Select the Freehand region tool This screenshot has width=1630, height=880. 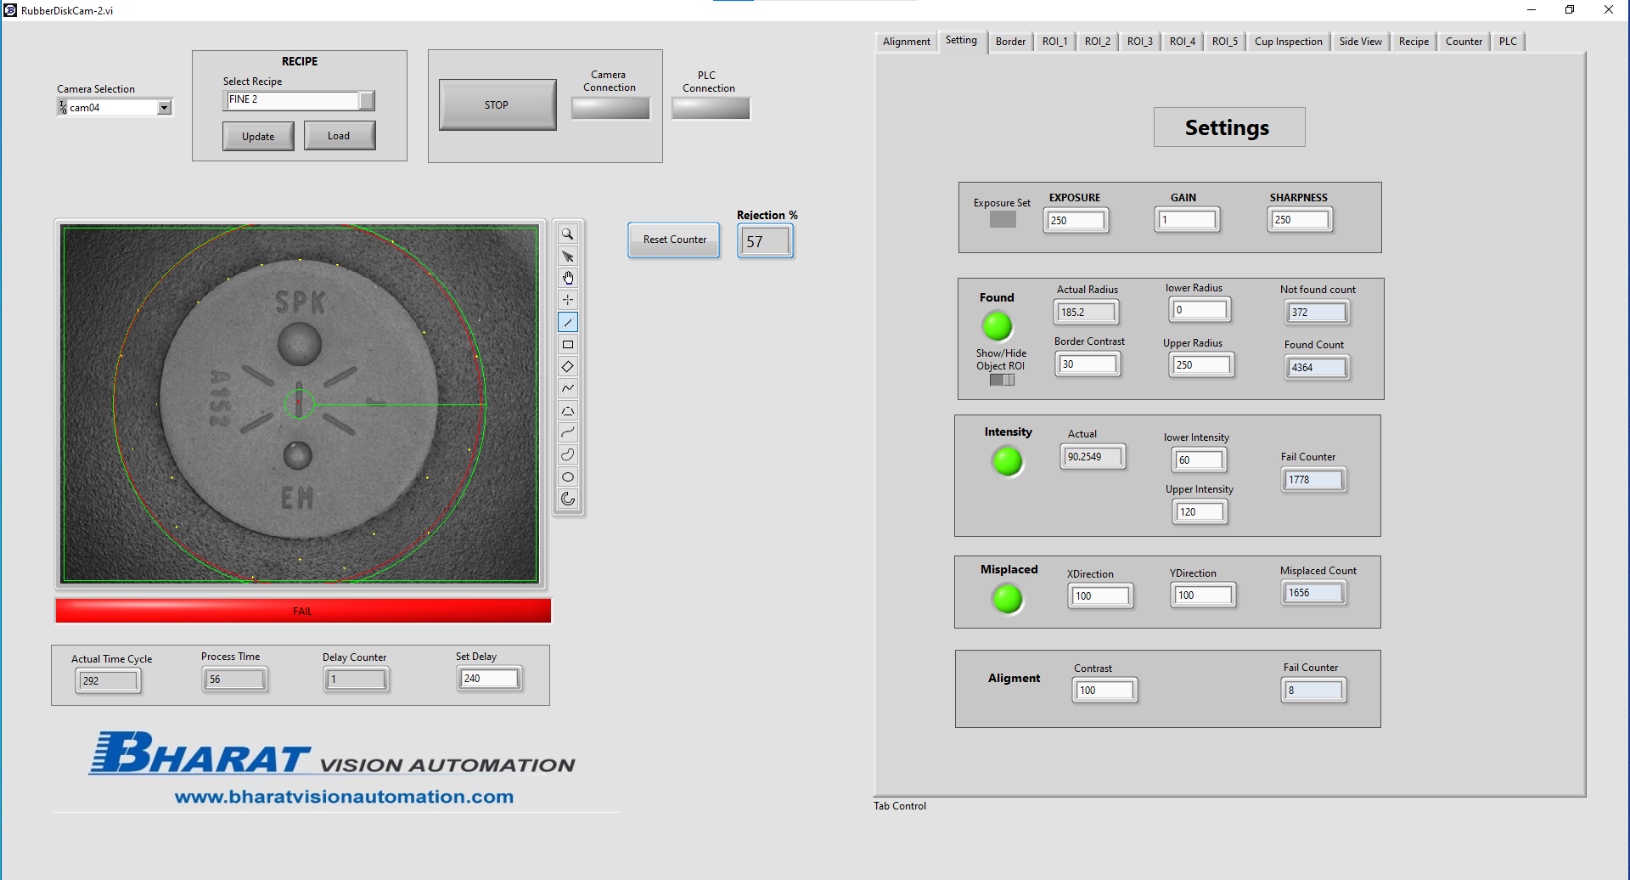[567, 454]
